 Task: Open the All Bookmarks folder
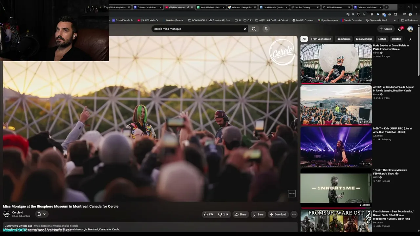tap(409, 20)
